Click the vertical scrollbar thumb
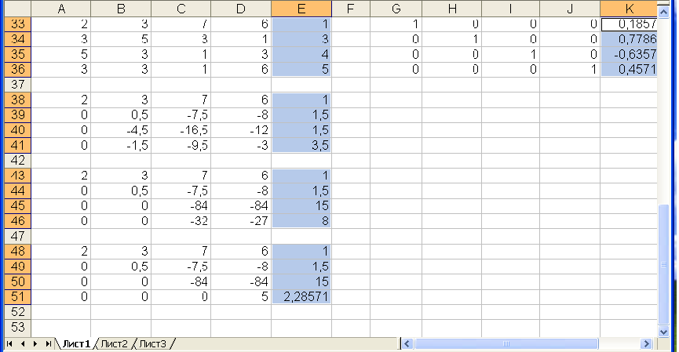This screenshot has height=352, width=679. coord(663,265)
